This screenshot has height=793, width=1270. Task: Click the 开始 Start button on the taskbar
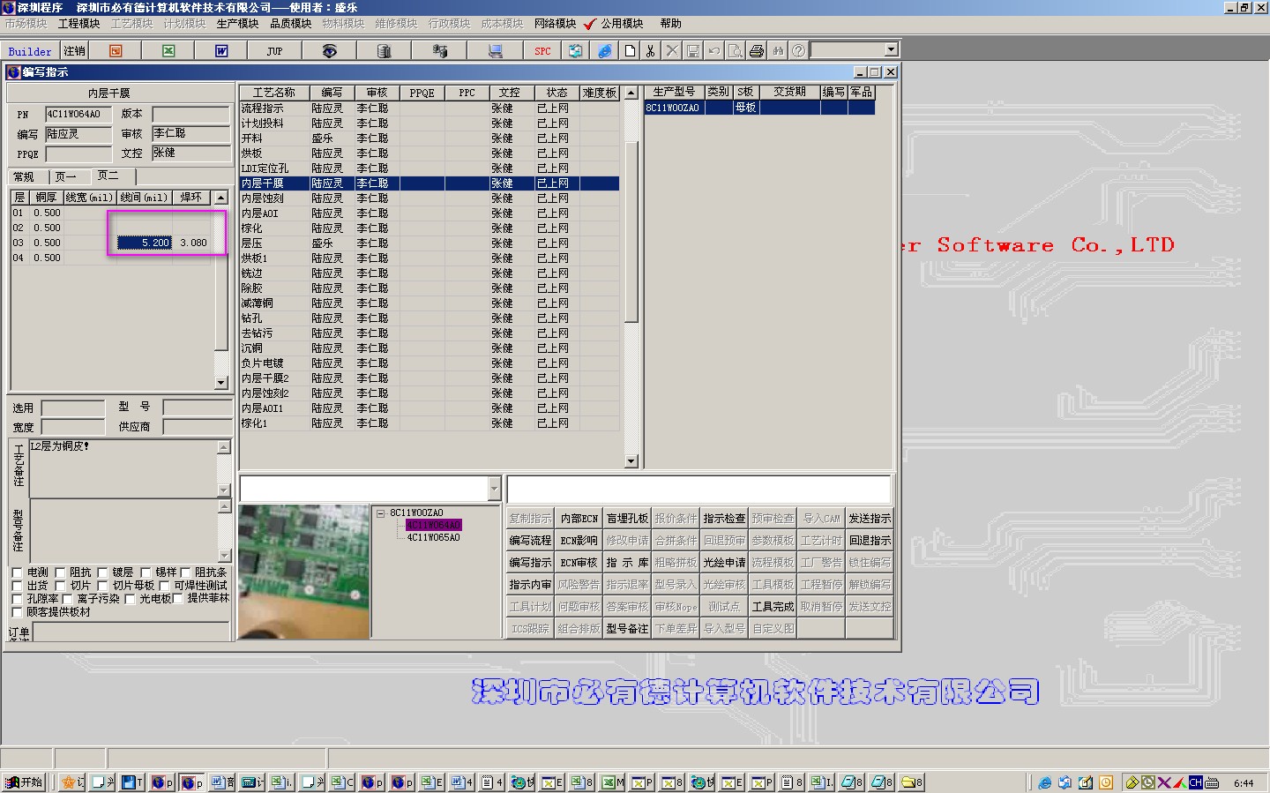25,782
